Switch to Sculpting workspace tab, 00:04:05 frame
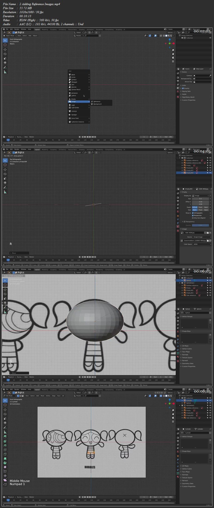Image resolution: width=214 pixels, height=508 pixels. [x=53, y=150]
